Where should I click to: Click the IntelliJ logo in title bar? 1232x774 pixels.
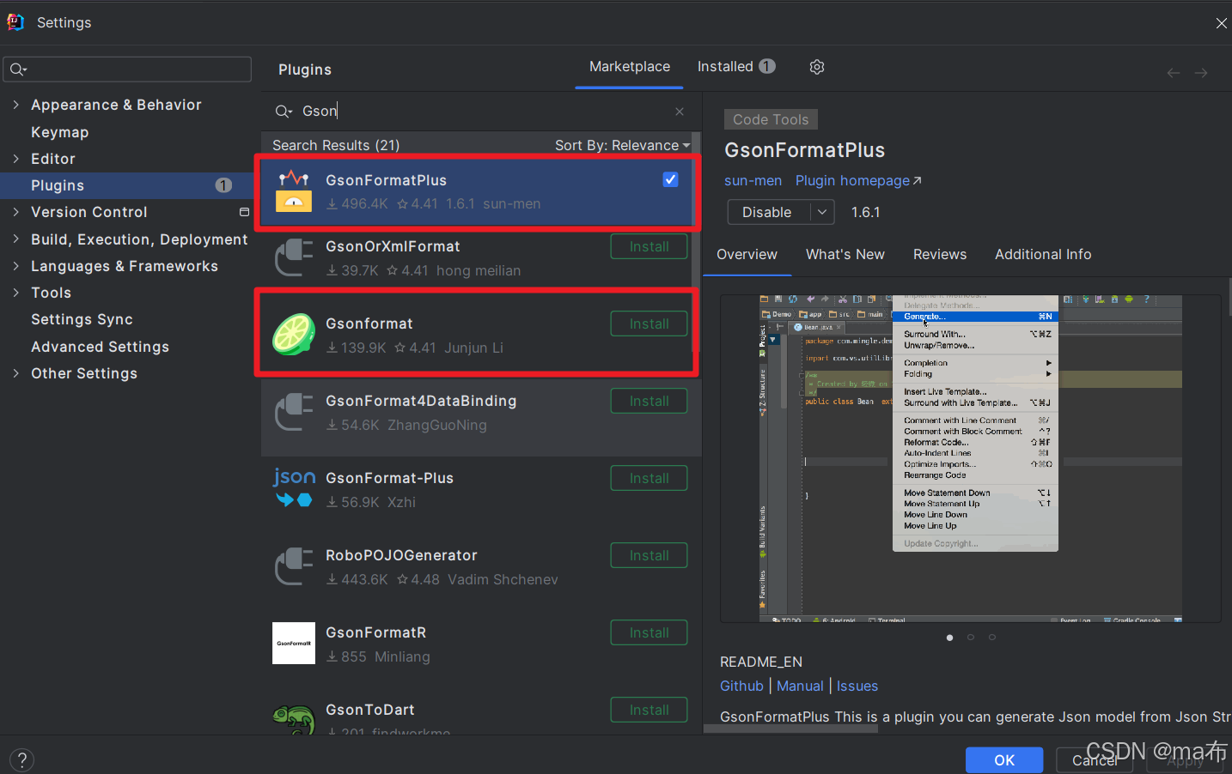(15, 22)
